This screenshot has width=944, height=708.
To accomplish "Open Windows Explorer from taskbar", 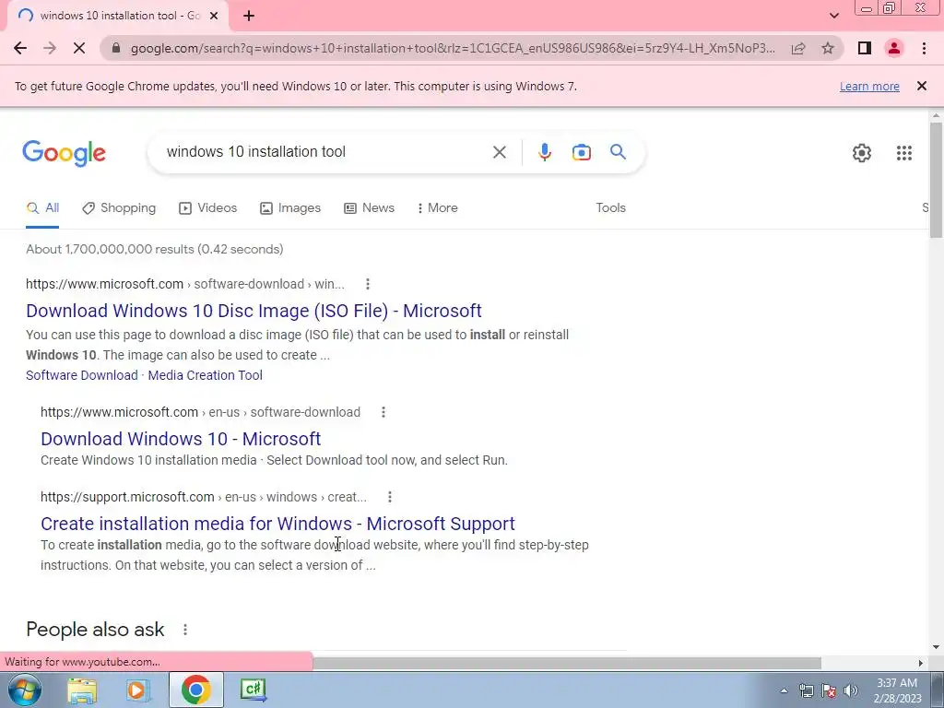I will [82, 690].
